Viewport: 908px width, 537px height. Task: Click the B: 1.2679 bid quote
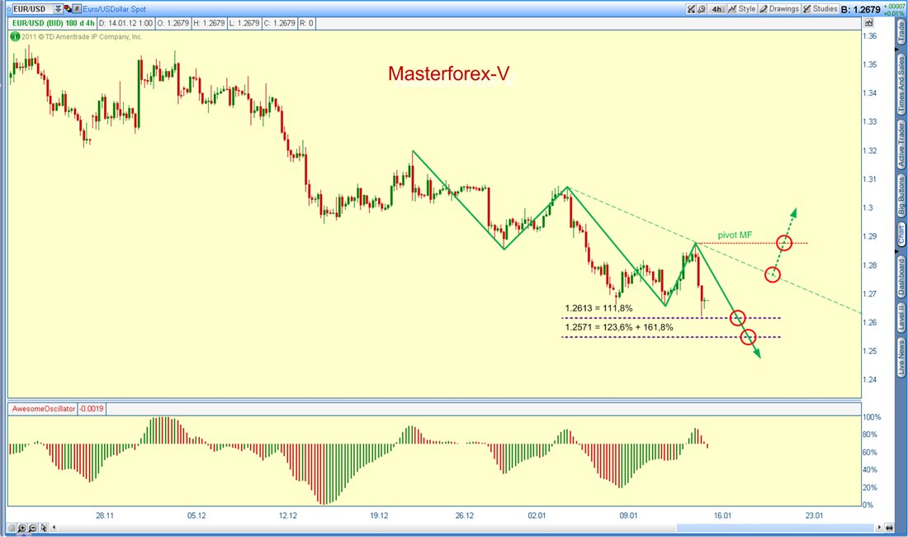point(860,9)
